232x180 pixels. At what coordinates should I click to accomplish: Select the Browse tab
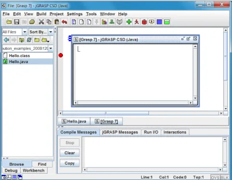pos(17,164)
